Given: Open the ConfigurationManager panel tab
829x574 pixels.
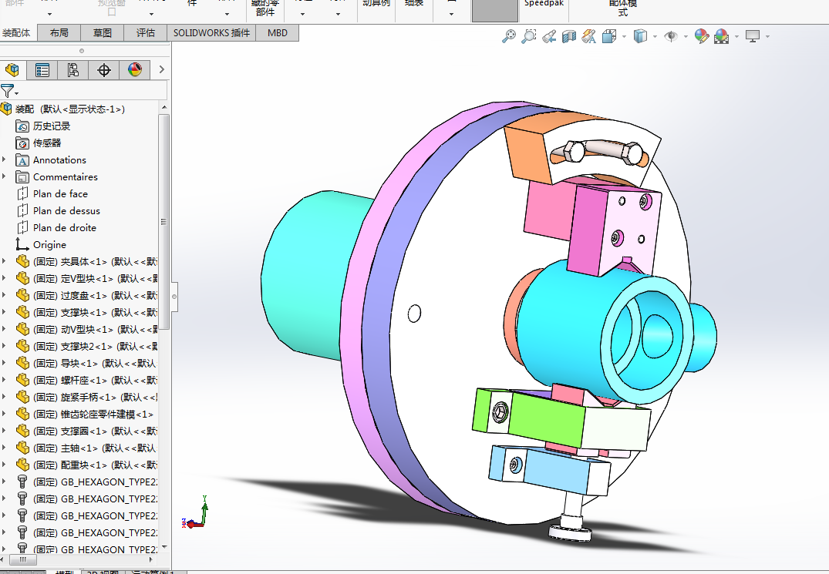Looking at the screenshot, I should click(73, 70).
